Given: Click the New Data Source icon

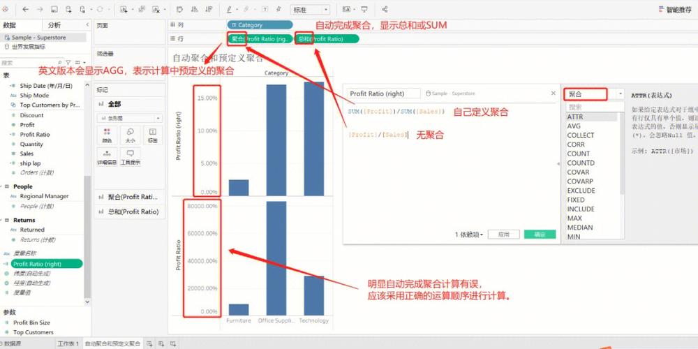Looking at the screenshot, I should (68, 9).
